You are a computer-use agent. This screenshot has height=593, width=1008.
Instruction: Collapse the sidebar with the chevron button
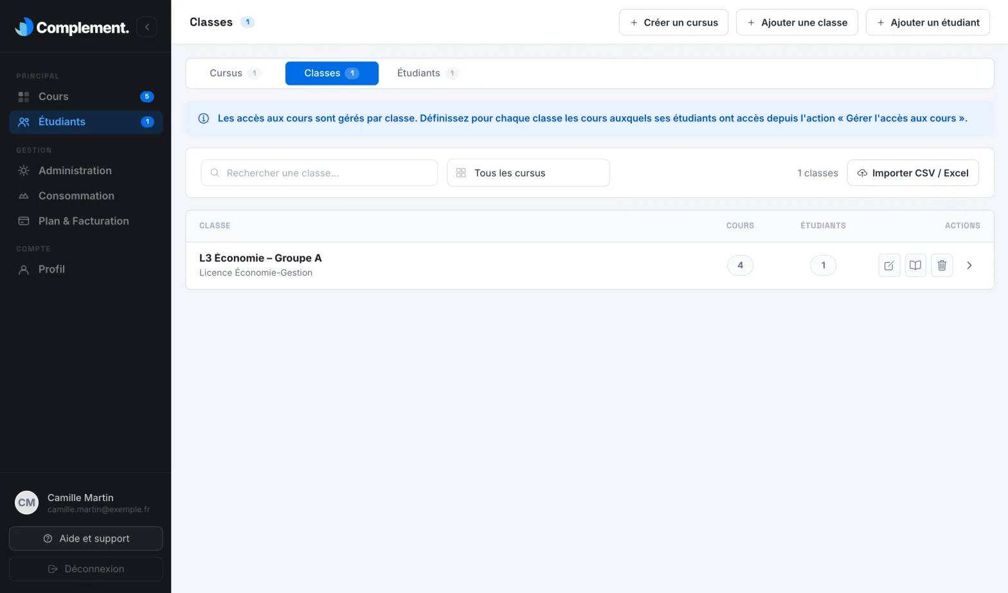point(147,27)
